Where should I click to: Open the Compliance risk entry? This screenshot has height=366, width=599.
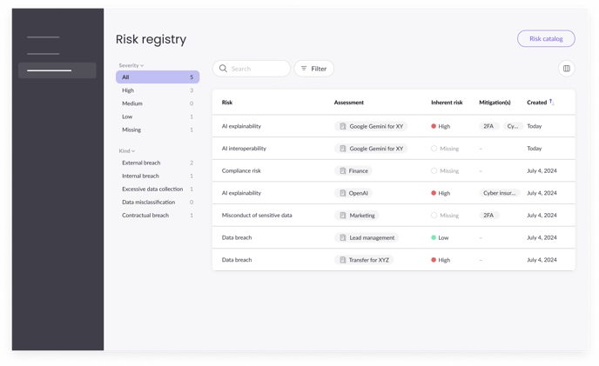point(394,170)
